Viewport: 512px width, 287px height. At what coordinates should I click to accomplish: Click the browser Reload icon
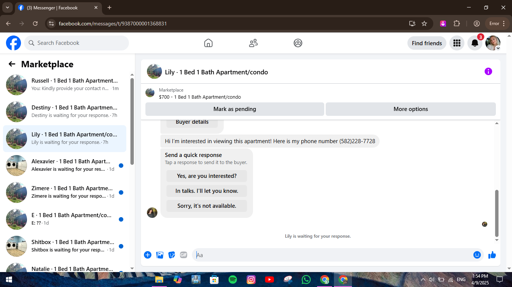pos(35,24)
